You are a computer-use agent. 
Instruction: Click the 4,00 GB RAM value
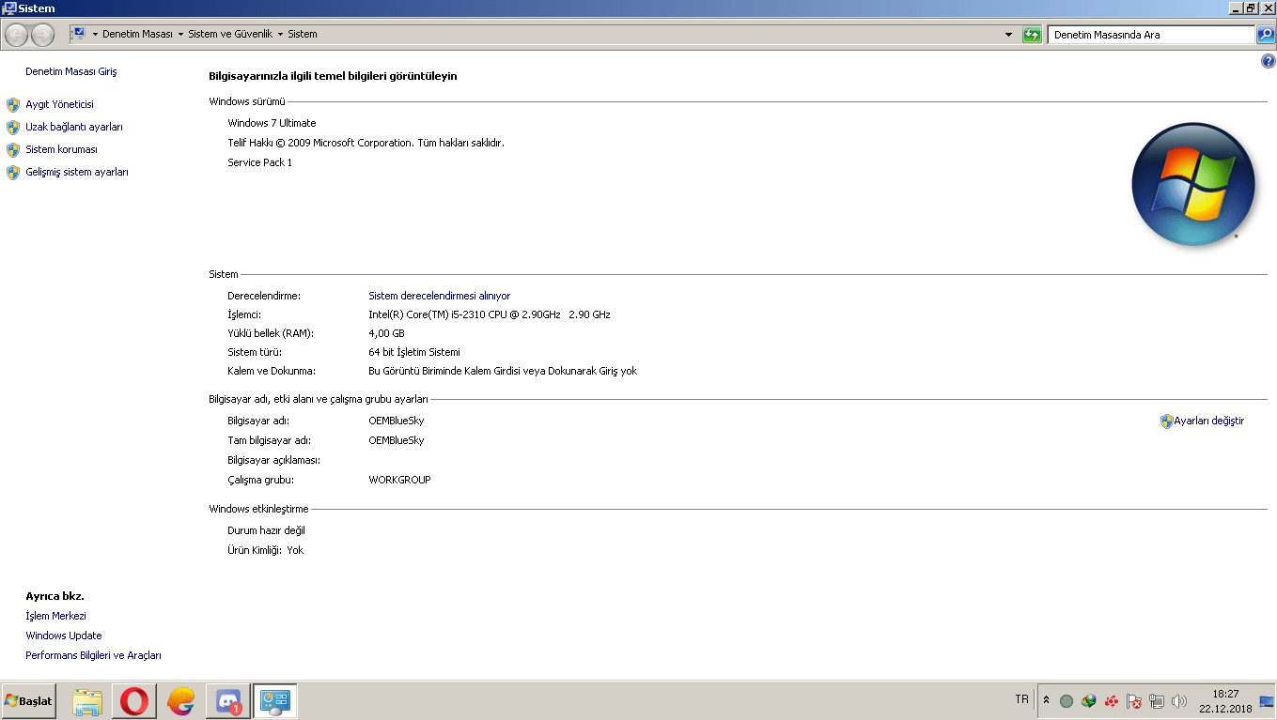pyautogui.click(x=386, y=333)
